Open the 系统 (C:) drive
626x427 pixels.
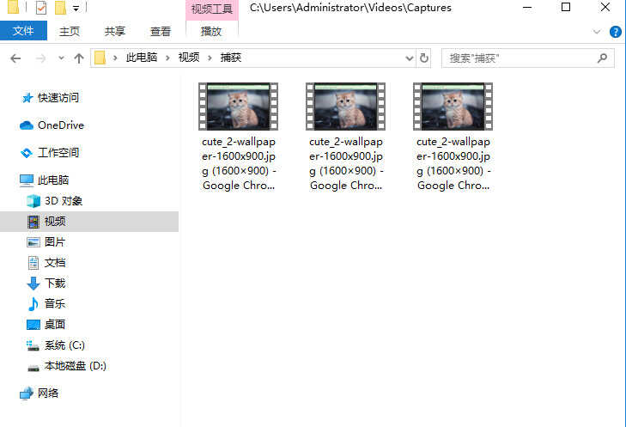click(64, 345)
